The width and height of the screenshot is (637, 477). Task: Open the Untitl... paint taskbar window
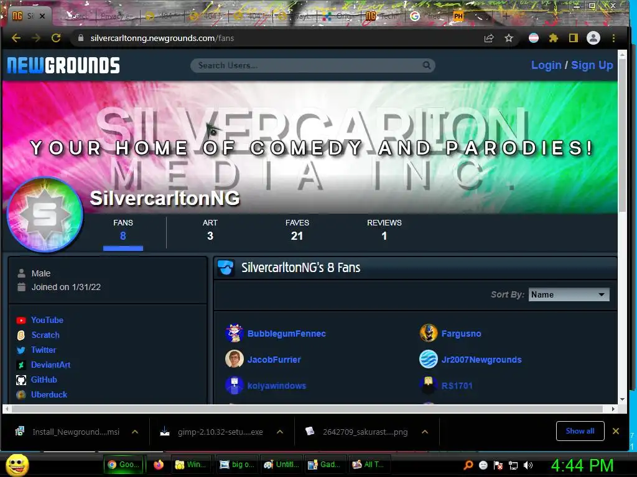coord(282,465)
